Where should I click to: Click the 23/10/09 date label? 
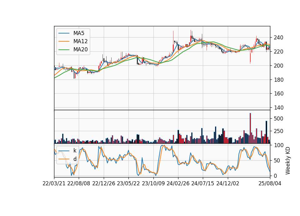point(153,184)
